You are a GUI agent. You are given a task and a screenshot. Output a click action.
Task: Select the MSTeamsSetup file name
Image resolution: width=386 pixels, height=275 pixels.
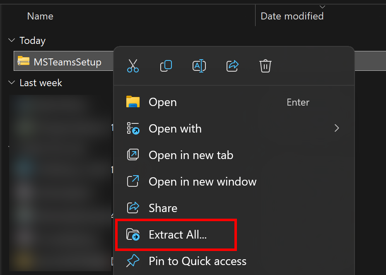pyautogui.click(x=68, y=62)
